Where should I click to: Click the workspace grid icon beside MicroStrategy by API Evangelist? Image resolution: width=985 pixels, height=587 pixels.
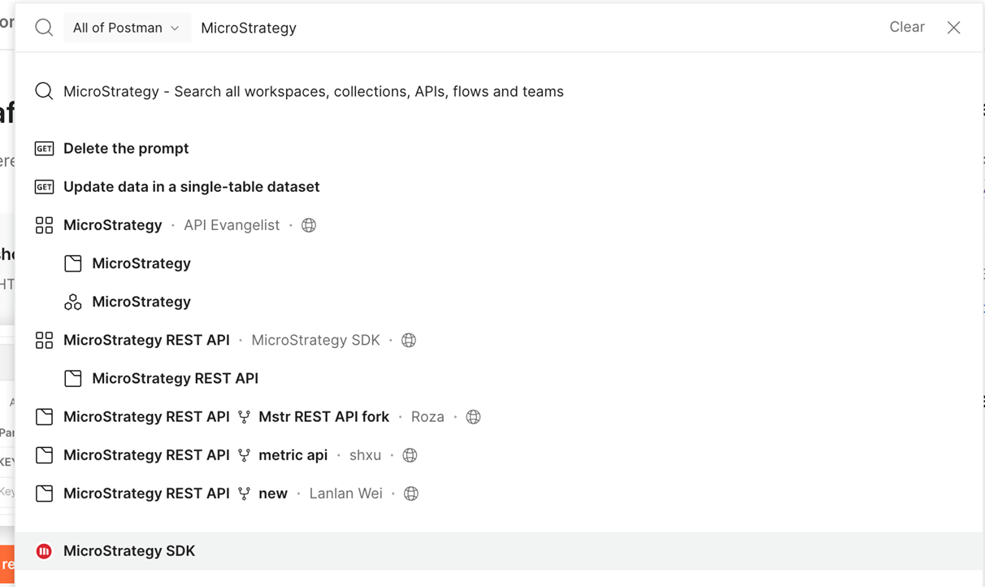coord(45,225)
